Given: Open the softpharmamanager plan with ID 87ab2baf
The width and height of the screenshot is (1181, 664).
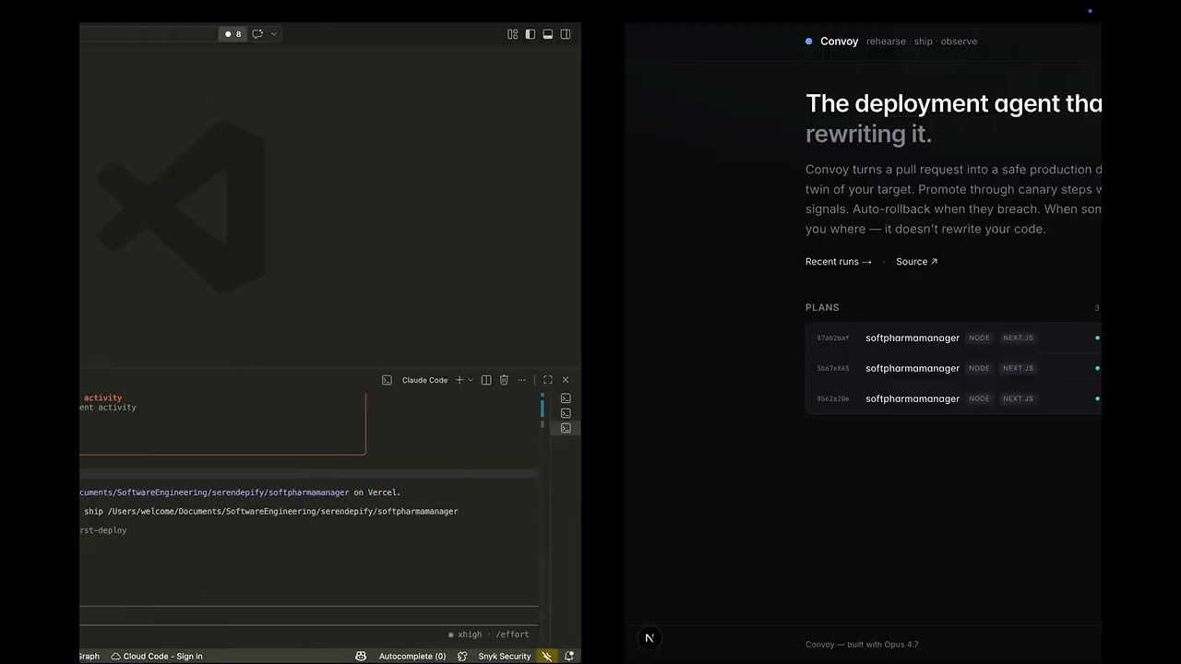Looking at the screenshot, I should [x=953, y=338].
